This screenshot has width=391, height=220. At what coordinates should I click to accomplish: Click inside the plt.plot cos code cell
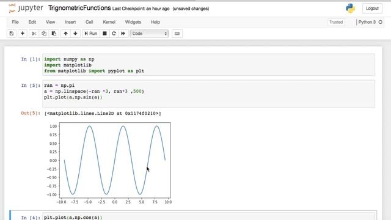pos(208,216)
